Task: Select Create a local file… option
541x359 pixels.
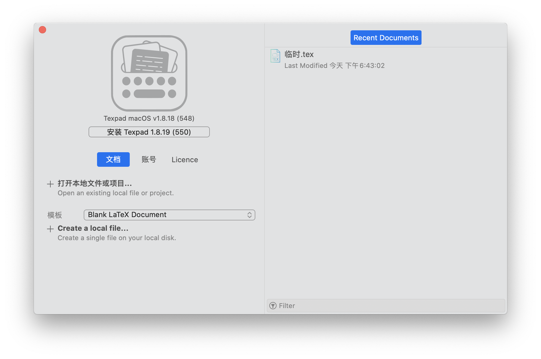Action: tap(93, 228)
